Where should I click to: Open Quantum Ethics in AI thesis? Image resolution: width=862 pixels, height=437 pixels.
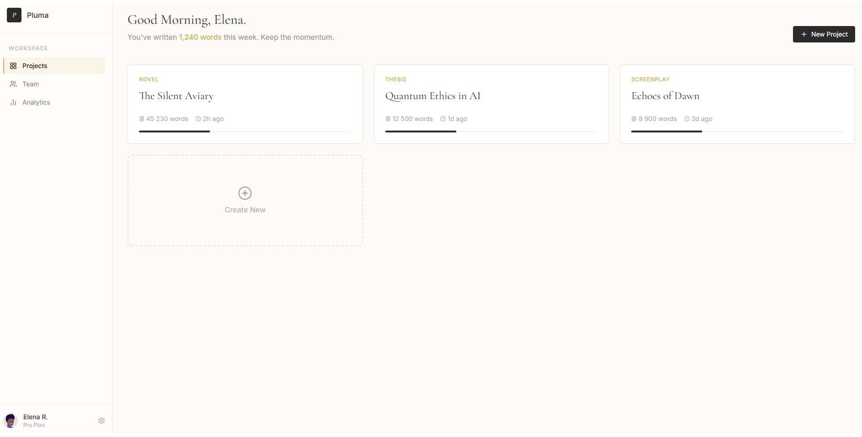[432, 96]
